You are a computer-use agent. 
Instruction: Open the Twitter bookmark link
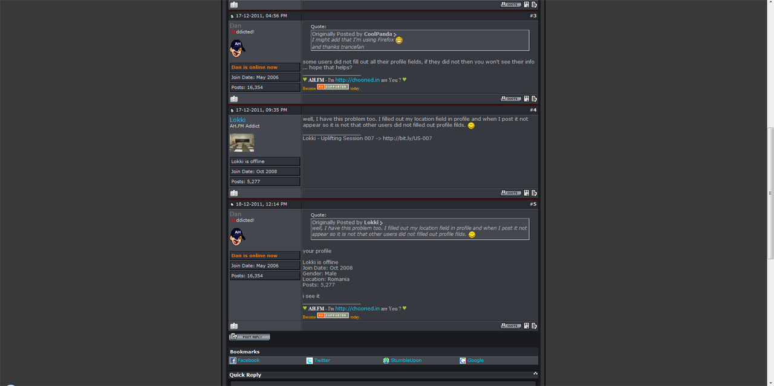[322, 361]
